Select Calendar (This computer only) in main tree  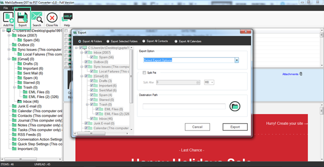[x=40, y=111]
